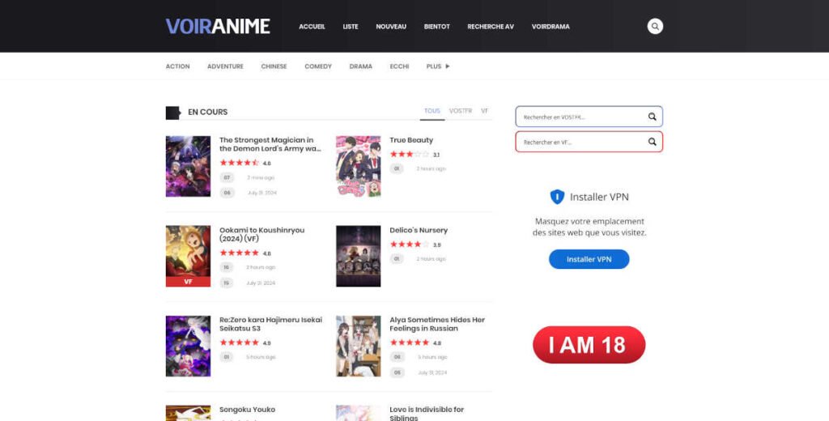Viewport: 829px width, 421px height.
Task: Click the Installer VPN blue button
Action: pyautogui.click(x=589, y=259)
